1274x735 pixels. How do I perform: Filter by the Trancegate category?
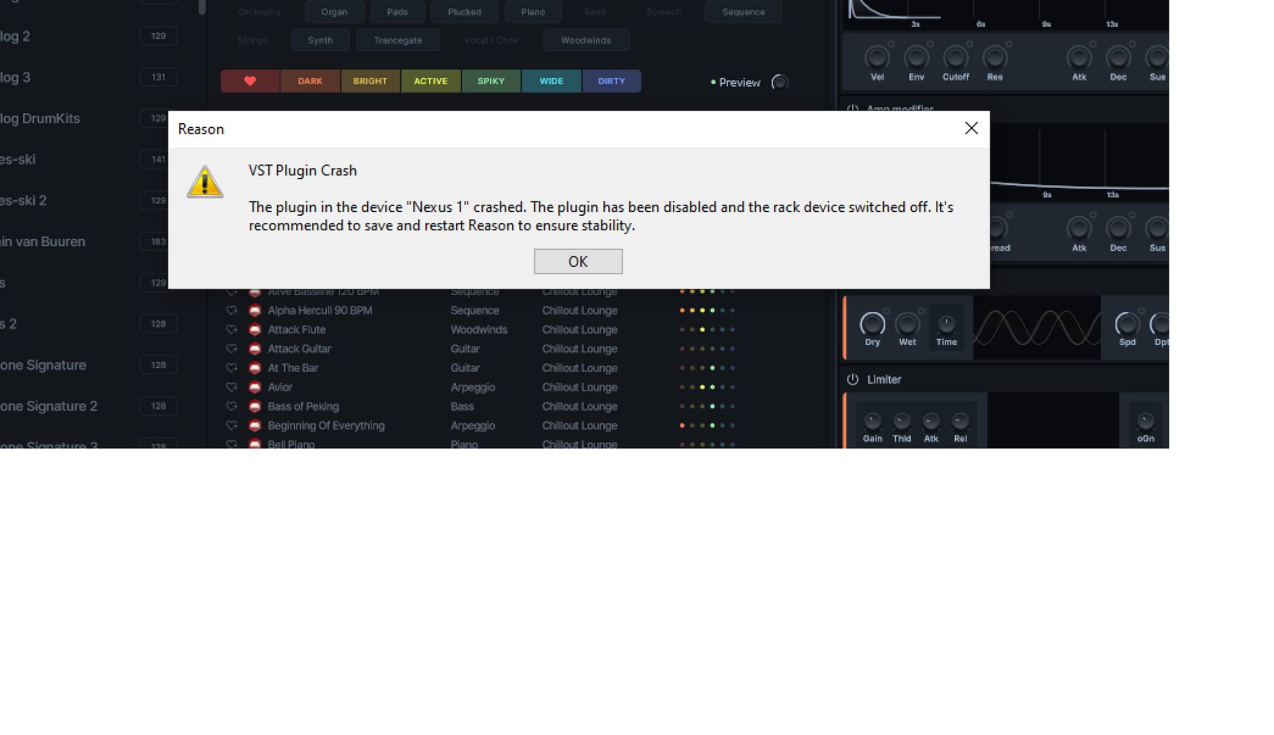click(398, 40)
